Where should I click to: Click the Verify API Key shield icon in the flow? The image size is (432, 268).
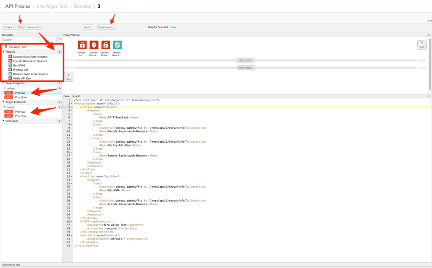click(x=106, y=45)
